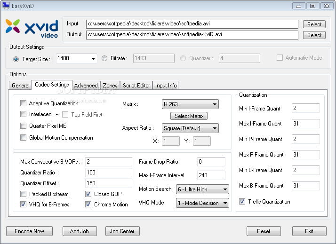Uncheck VHQ for B-Frames
Viewport: 336px width, 244px height.
click(x=23, y=204)
